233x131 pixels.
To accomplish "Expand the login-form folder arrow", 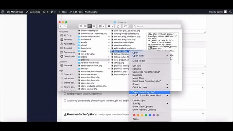I will coord(109,48).
